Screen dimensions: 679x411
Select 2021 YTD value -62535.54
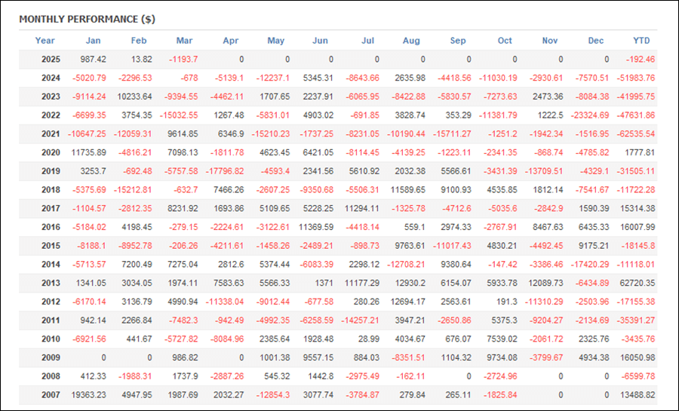(x=636, y=133)
